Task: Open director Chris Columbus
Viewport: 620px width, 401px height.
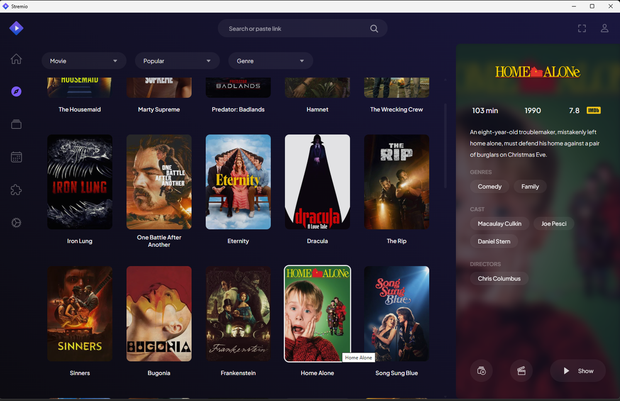Action: 499,279
